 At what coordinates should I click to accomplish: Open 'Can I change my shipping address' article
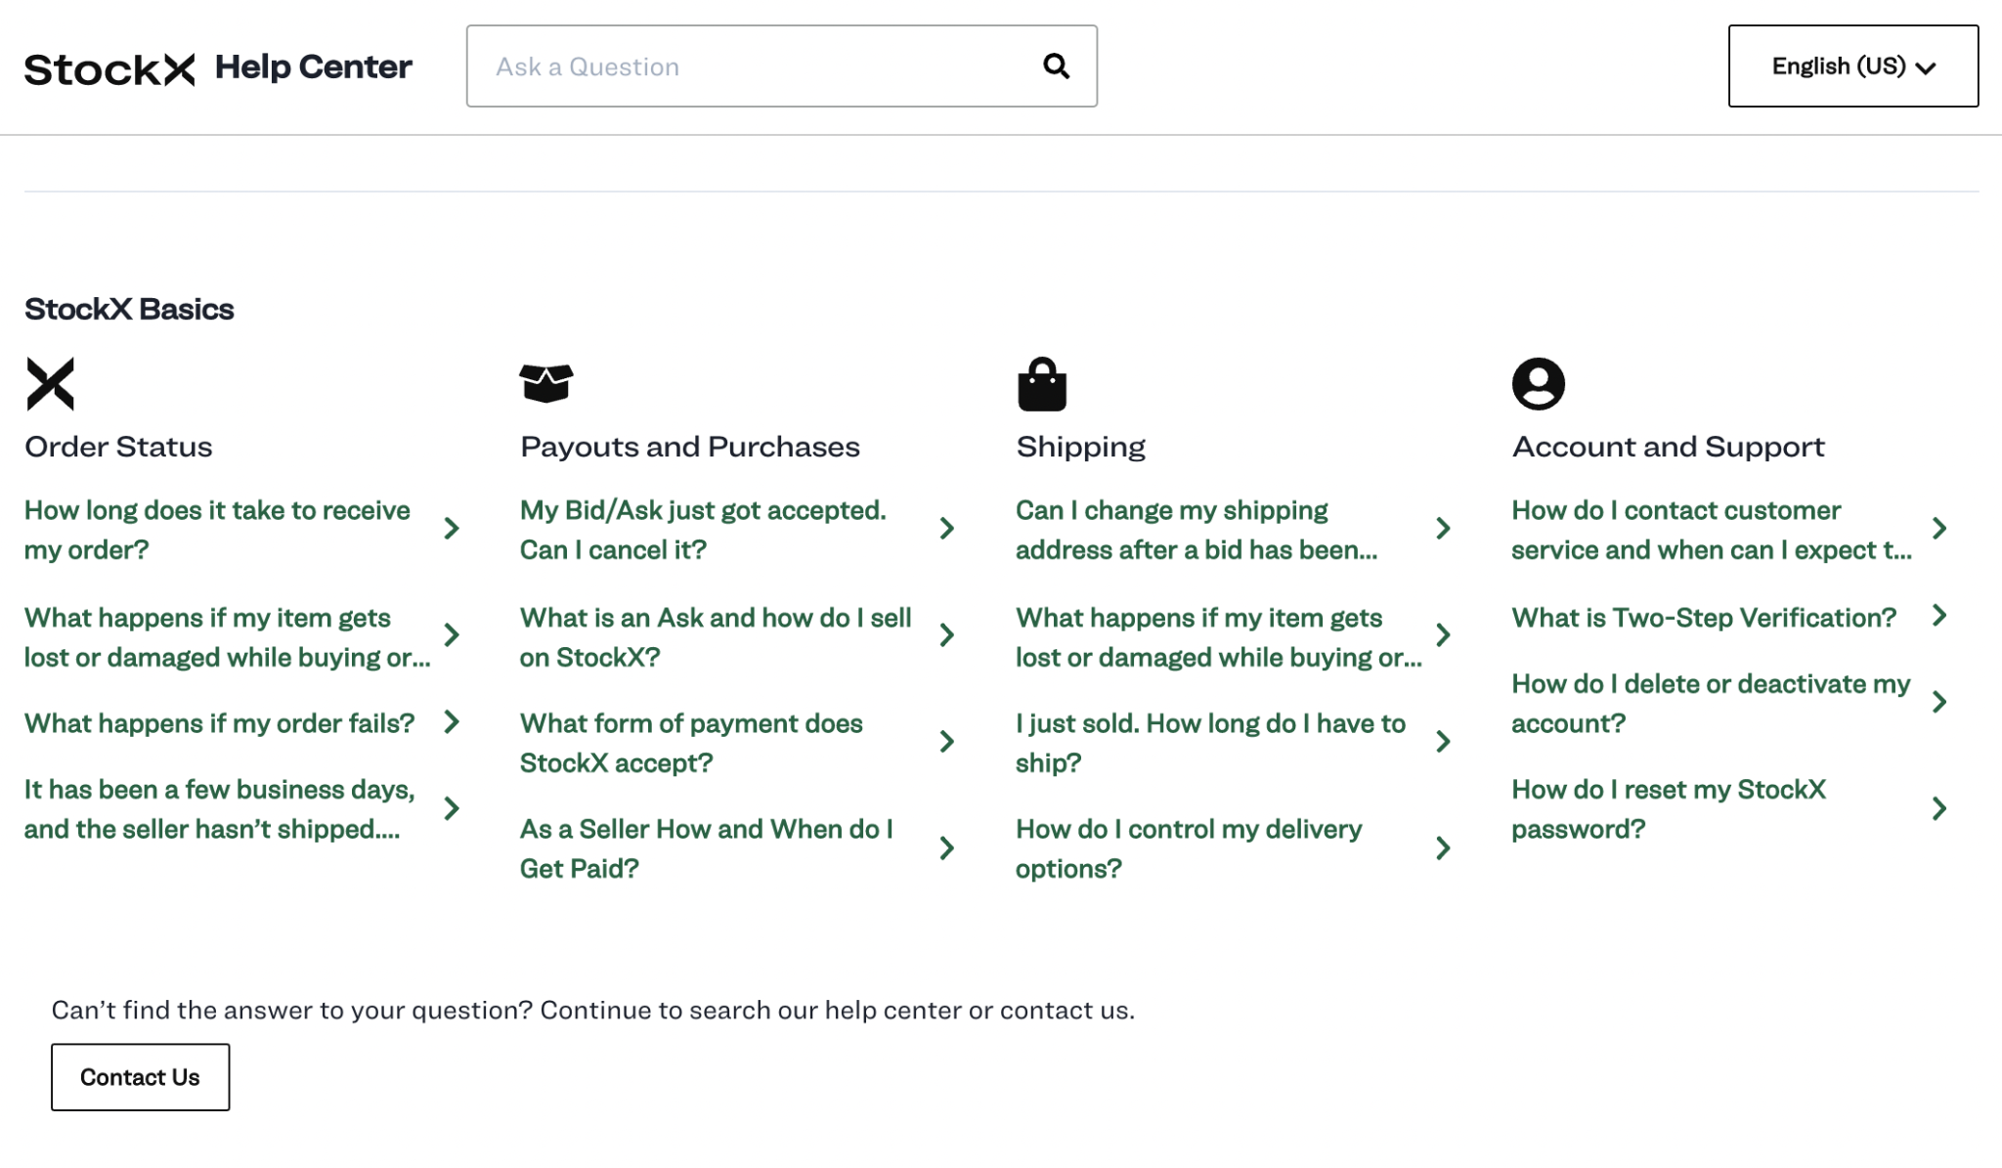(x=1197, y=530)
